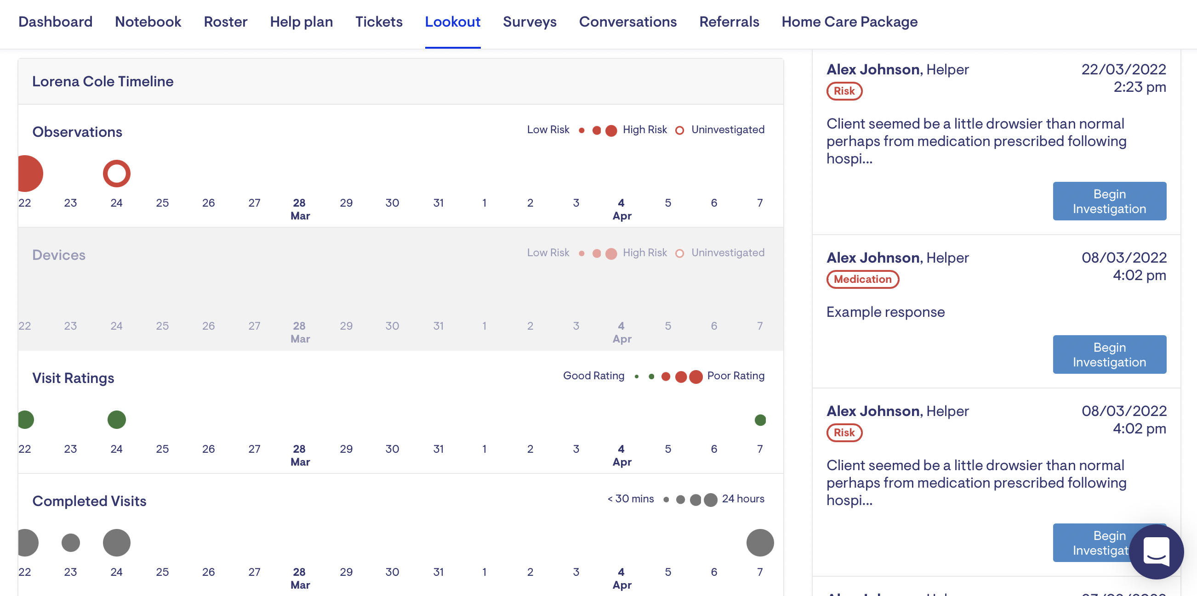1197x596 pixels.
Task: Click the high risk observation dot on 22
Action: point(29,174)
